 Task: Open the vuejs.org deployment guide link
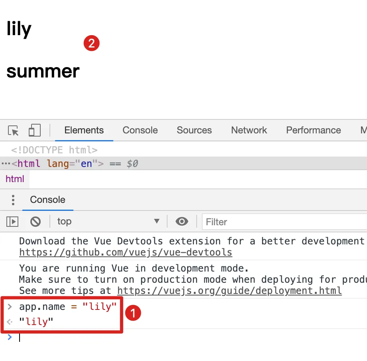pyautogui.click(x=229, y=291)
